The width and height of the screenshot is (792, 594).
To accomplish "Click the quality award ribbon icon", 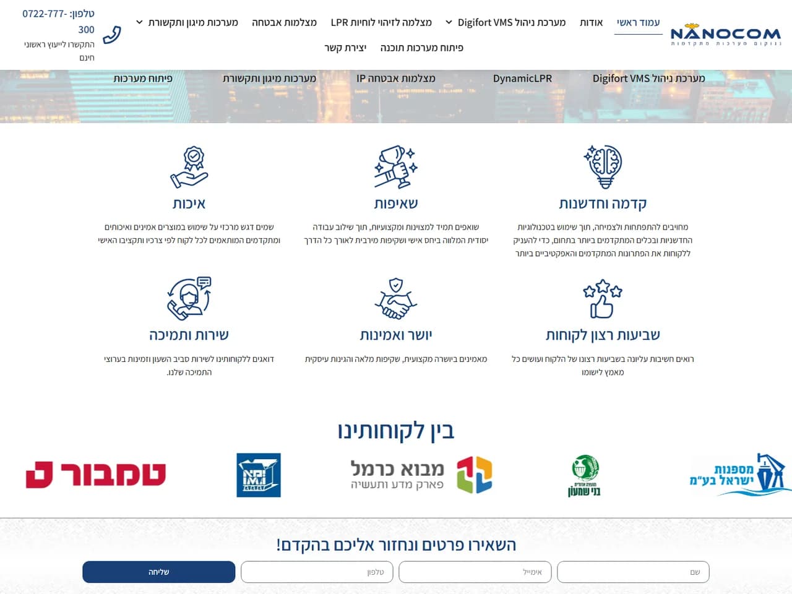I will [189, 167].
